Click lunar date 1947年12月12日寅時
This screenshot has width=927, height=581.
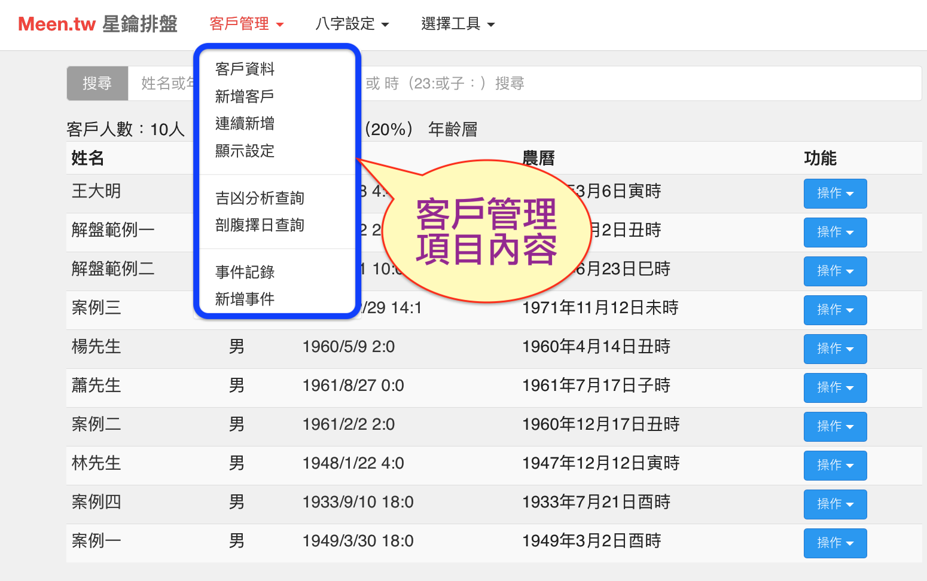point(601,463)
